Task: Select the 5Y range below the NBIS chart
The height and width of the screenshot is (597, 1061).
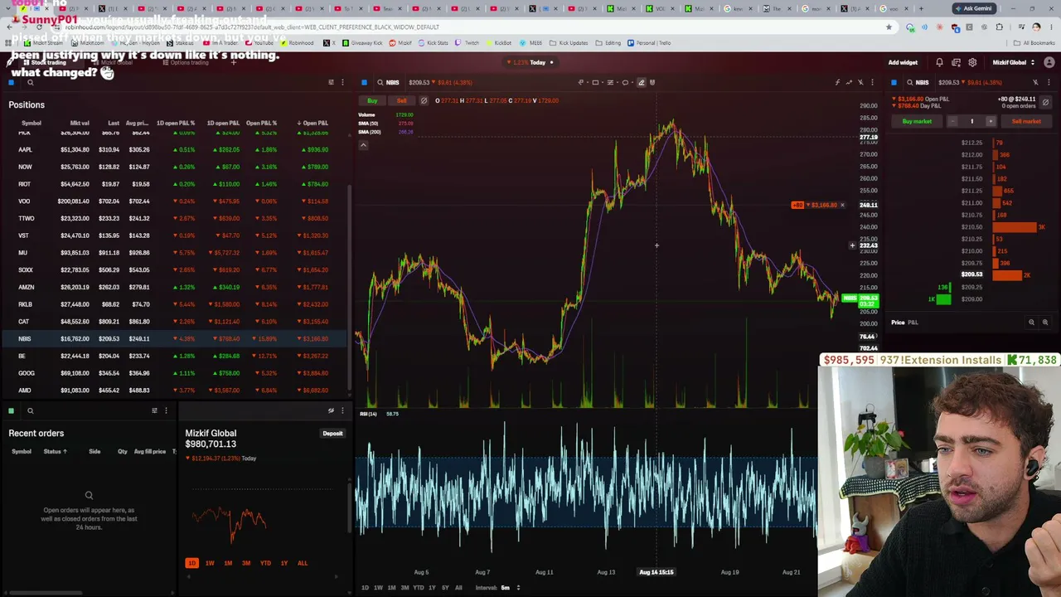Action: 445,588
